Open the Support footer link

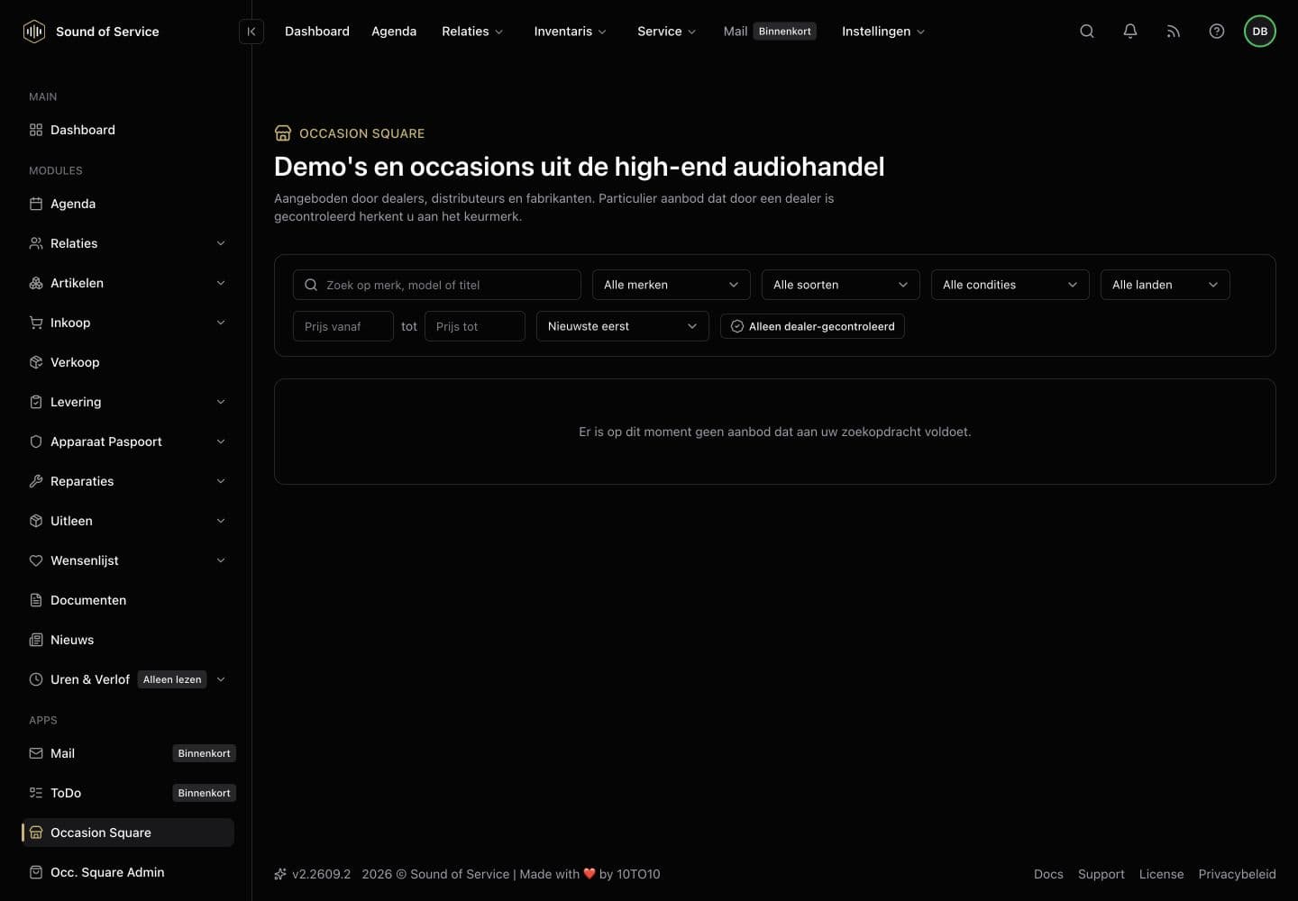1101,874
